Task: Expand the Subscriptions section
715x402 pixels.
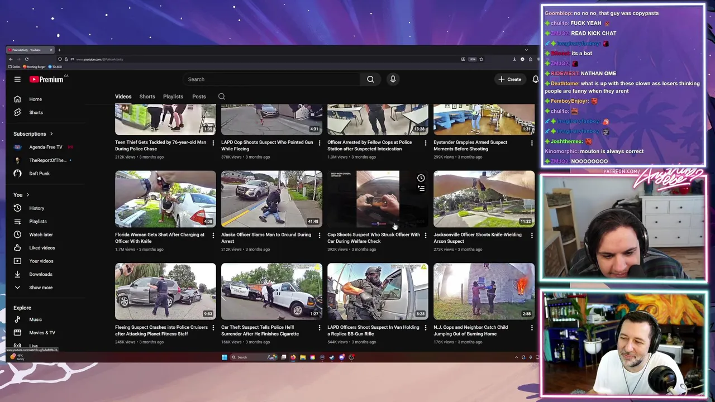Action: point(33,134)
